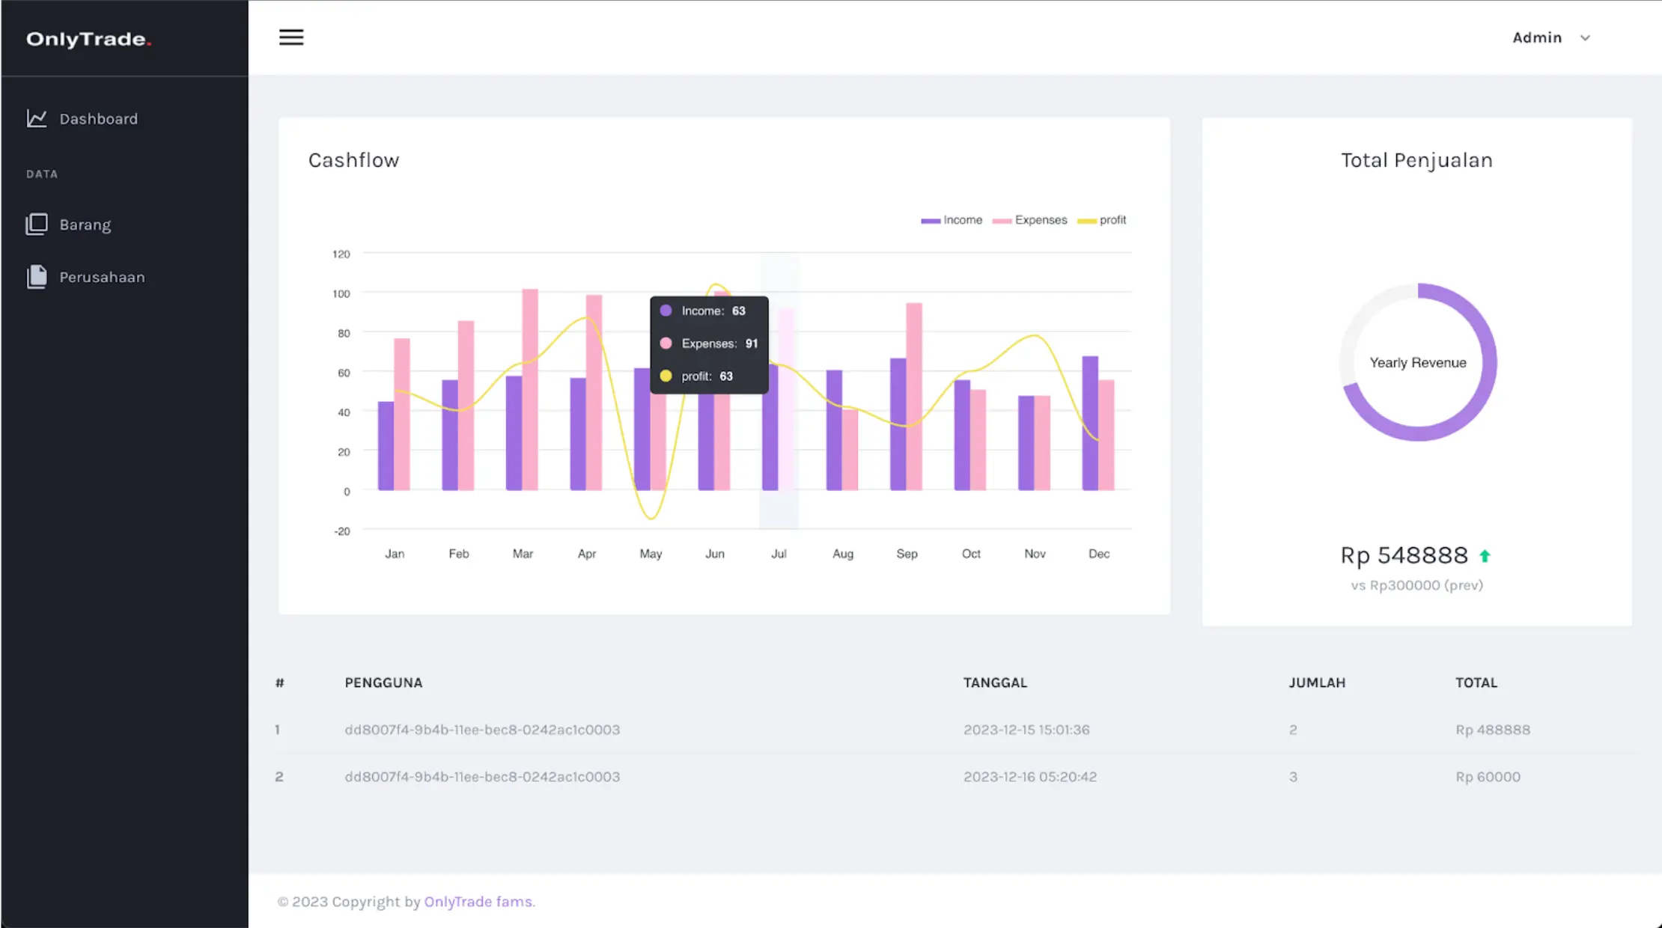Screen dimensions: 1662x928
Task: Click the Total Penjualan card title
Action: (x=1416, y=160)
